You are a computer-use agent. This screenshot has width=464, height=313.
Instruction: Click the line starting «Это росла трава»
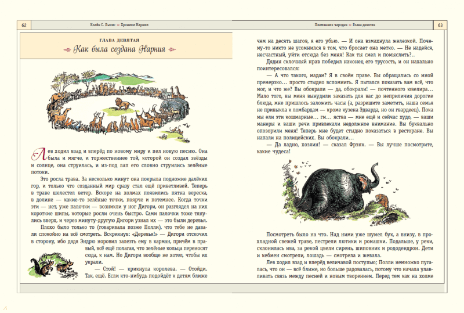[x=124, y=179]
